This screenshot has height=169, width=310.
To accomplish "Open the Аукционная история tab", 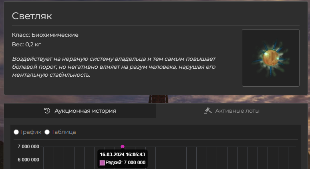I will pyautogui.click(x=80, y=111).
